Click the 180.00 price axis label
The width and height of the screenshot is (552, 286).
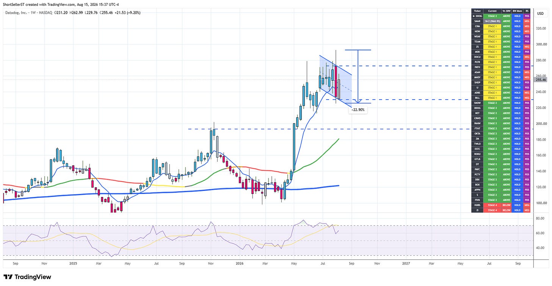tap(540, 139)
